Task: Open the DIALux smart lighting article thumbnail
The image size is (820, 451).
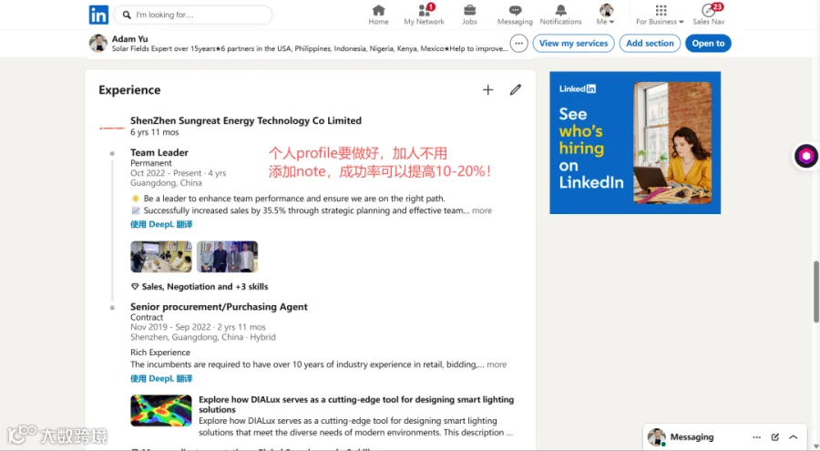Action: pyautogui.click(x=161, y=411)
